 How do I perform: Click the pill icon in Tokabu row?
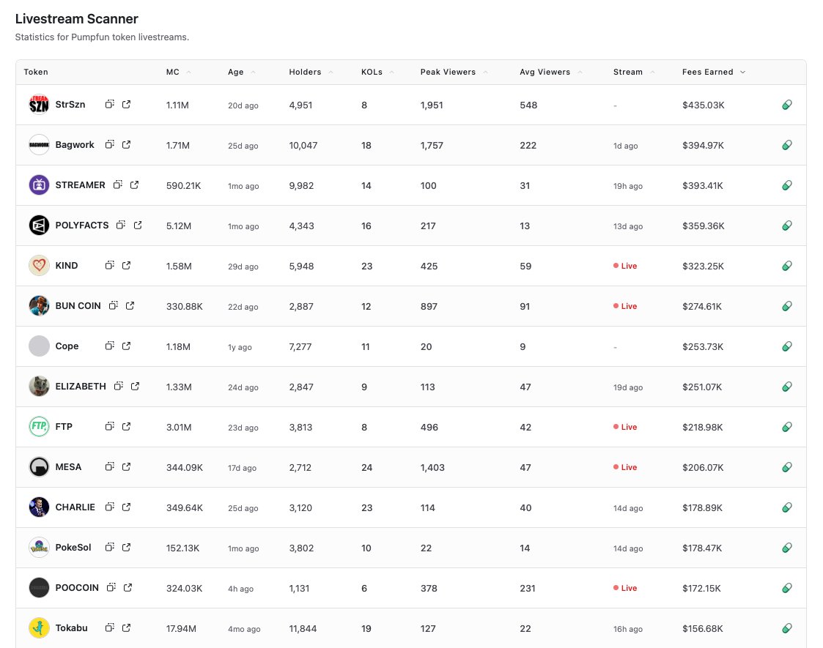(x=786, y=628)
